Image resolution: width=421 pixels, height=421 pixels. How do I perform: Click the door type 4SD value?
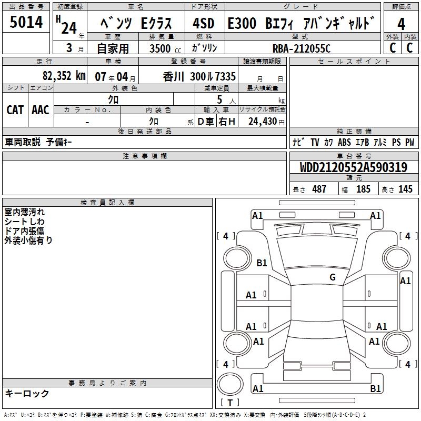[204, 23]
